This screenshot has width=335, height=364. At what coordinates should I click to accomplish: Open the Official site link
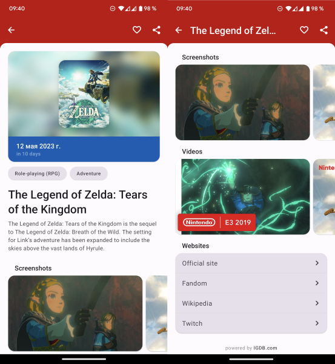(x=251, y=263)
